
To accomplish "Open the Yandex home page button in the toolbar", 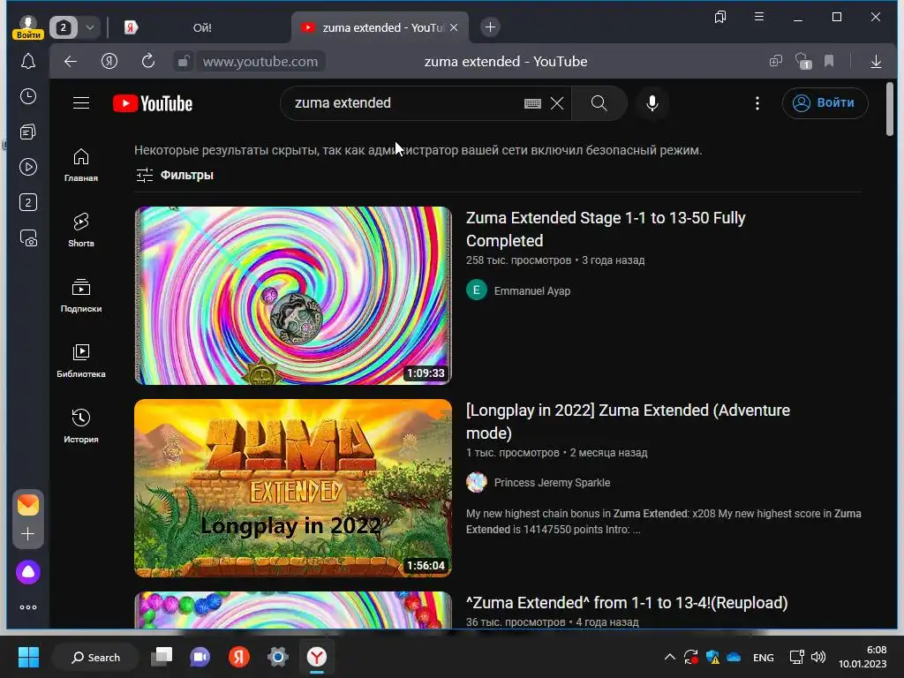I will [109, 61].
